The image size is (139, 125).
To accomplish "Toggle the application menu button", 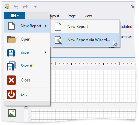I will pyautogui.click(x=15, y=16).
